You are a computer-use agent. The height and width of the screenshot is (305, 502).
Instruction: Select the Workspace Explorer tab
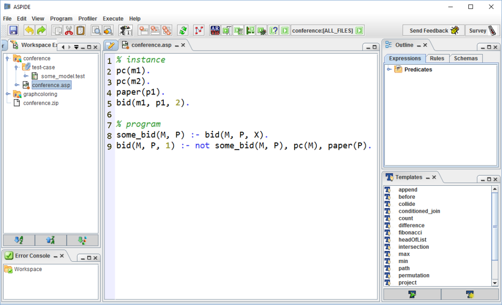tap(34, 45)
